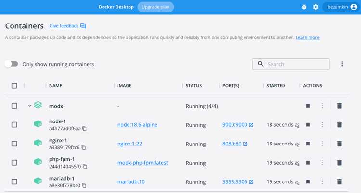Open the node:18.6-alpine image link

point(138,125)
